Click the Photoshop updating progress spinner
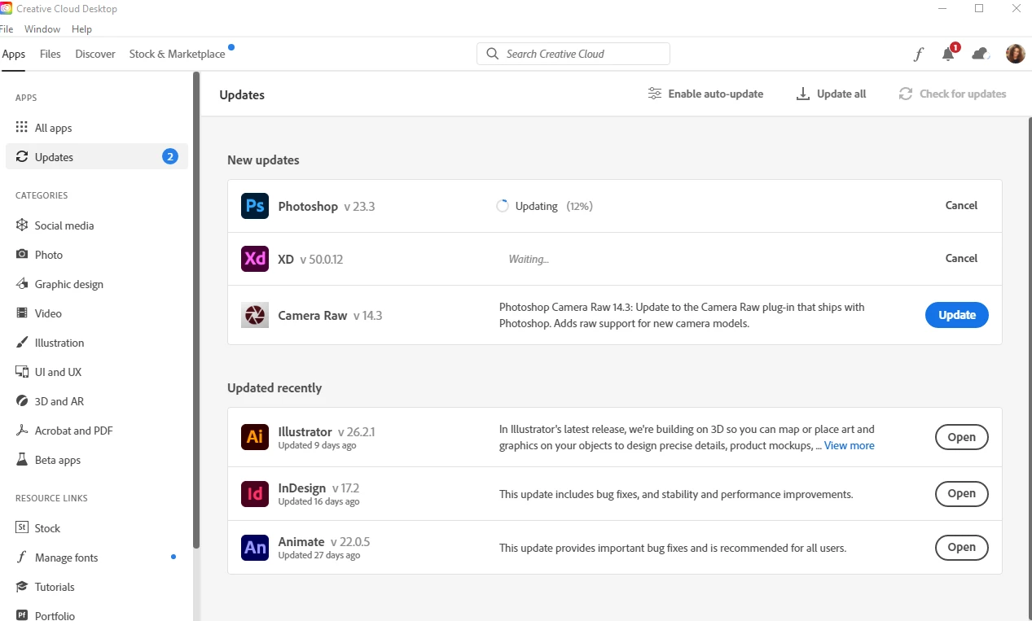The height and width of the screenshot is (621, 1032). coord(503,206)
